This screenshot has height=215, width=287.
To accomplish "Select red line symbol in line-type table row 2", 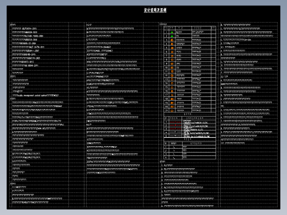I will tap(176, 125).
